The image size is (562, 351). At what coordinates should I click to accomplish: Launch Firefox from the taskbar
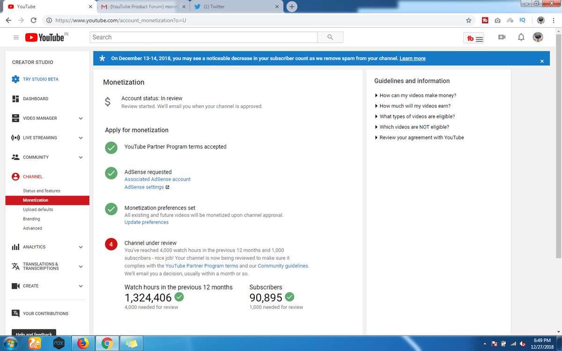[x=83, y=344]
